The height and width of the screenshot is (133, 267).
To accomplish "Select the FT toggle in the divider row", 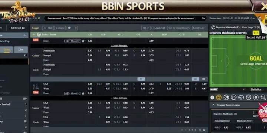I will [x=141, y=79].
